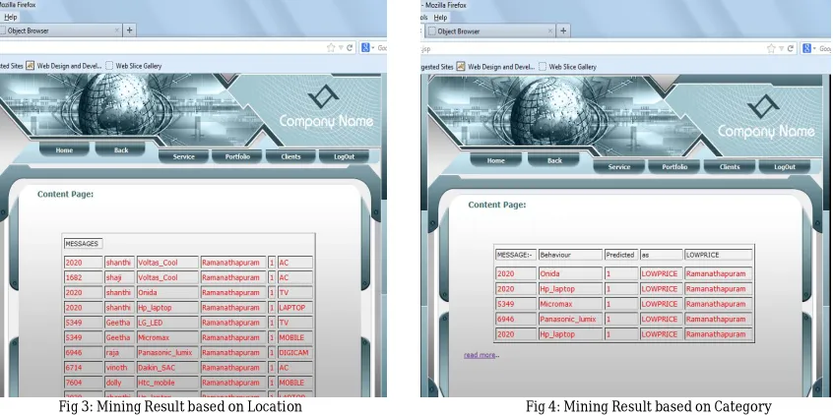Open Help menu in left Firefox window

(10, 17)
